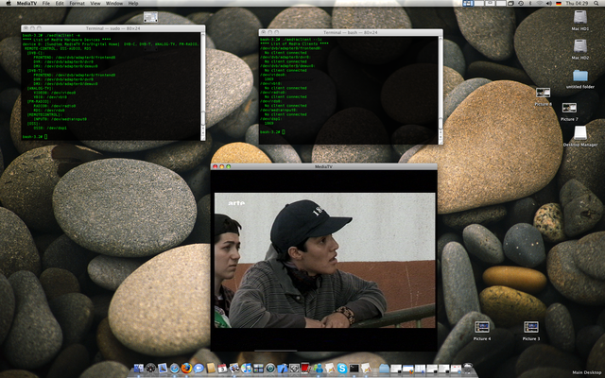Open the German flag input menu
This screenshot has height=378, width=605.
559,4
